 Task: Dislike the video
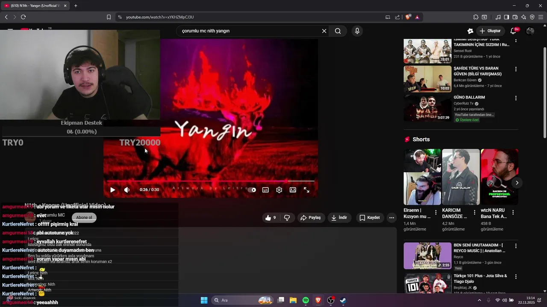(287, 217)
